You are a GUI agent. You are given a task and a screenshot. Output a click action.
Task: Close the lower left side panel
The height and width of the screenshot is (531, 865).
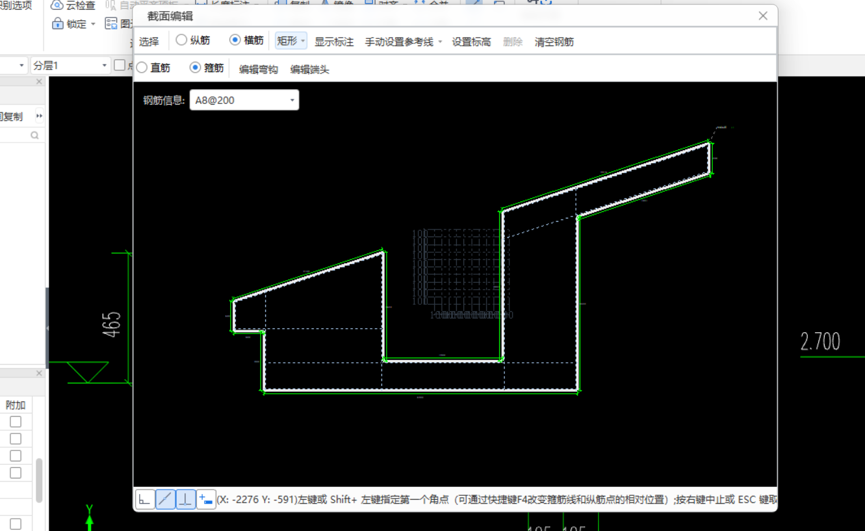coord(39,374)
